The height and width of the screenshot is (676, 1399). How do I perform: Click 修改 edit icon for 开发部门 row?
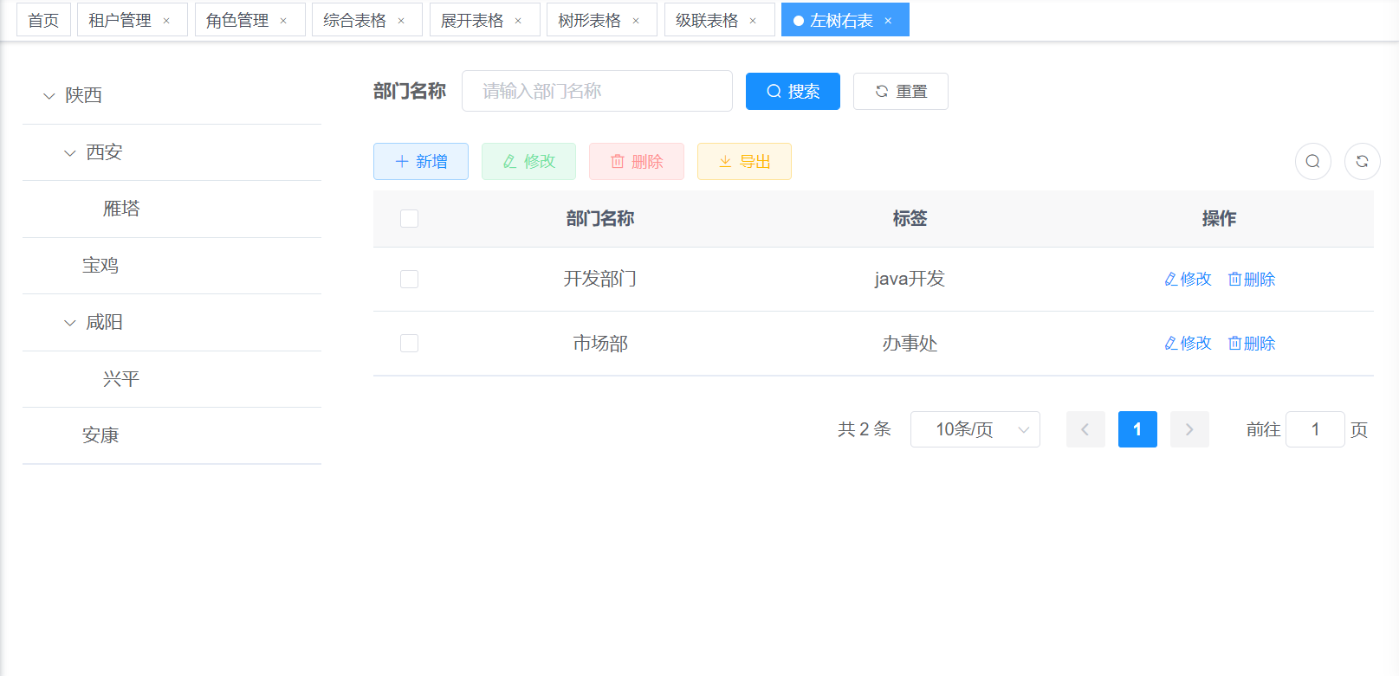click(1171, 279)
